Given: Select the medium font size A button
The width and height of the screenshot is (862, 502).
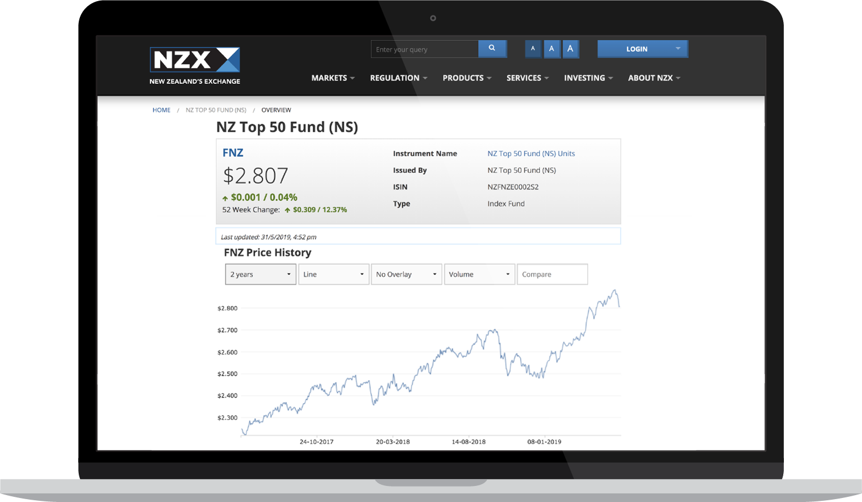Looking at the screenshot, I should [551, 49].
